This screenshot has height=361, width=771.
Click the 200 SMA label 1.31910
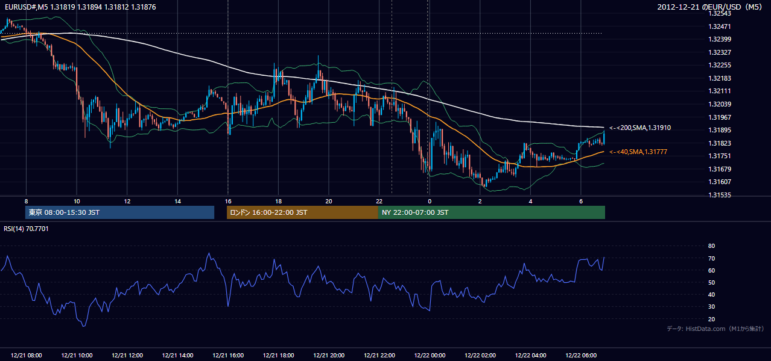pos(640,128)
